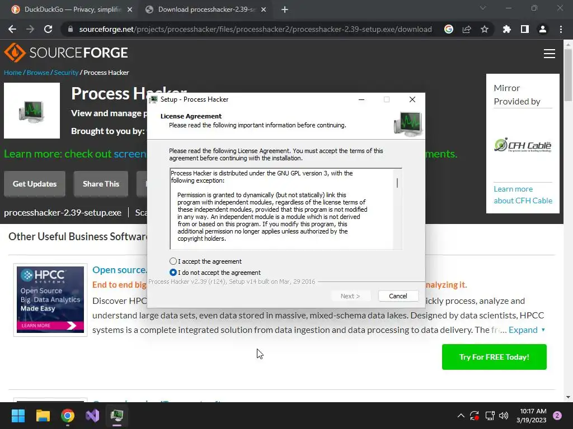Open the notification badge showing 2
Screen dimensions: 573x429
(557, 416)
